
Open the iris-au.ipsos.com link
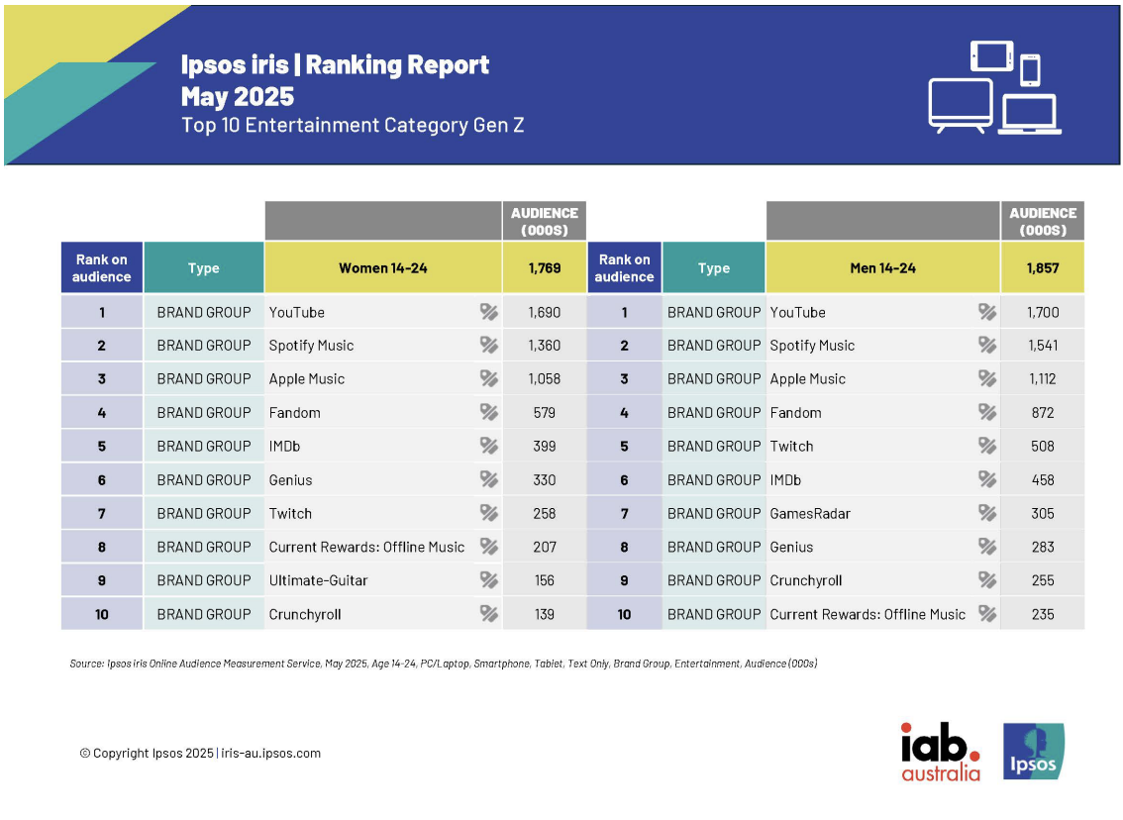pos(270,753)
